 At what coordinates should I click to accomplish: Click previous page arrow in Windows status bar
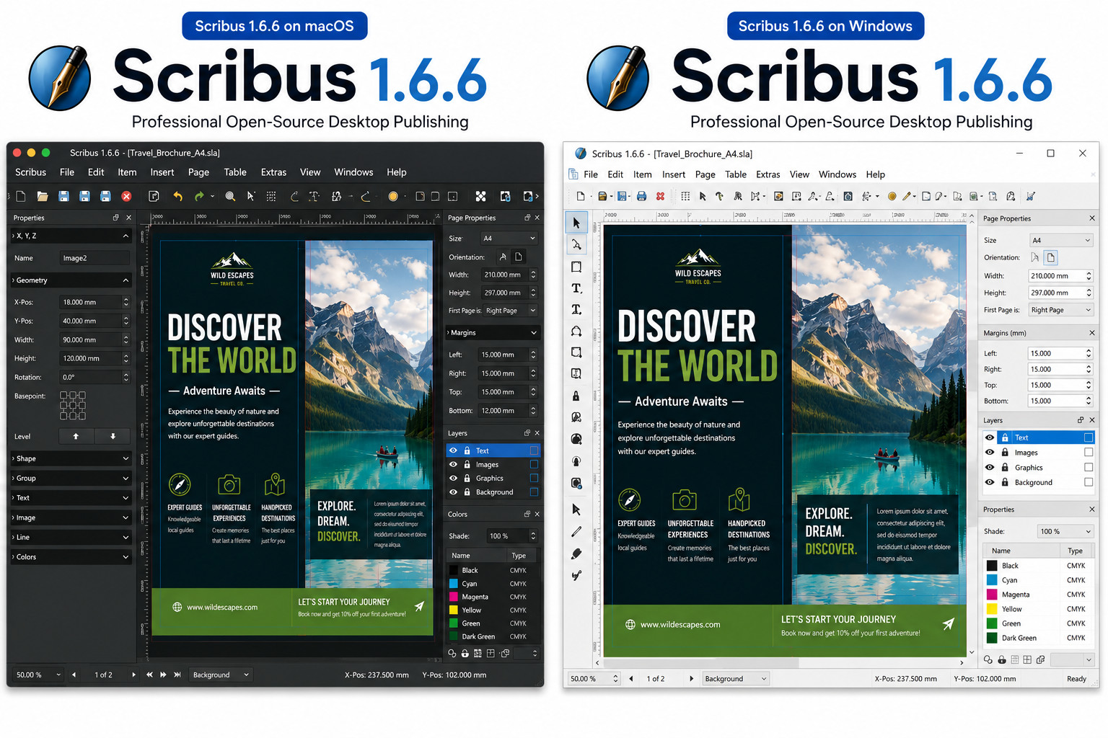tap(631, 678)
